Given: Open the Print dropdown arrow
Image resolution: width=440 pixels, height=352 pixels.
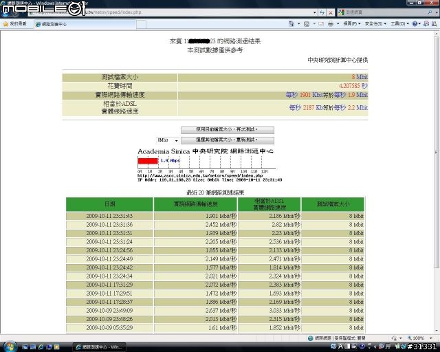Looking at the screenshot, I should click(338, 24).
